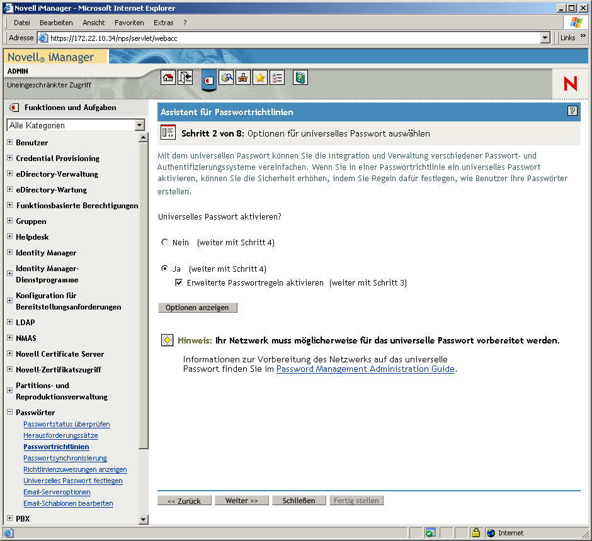Expand the Benutzer category
Image resolution: width=592 pixels, height=541 pixels.
pyautogui.click(x=10, y=142)
